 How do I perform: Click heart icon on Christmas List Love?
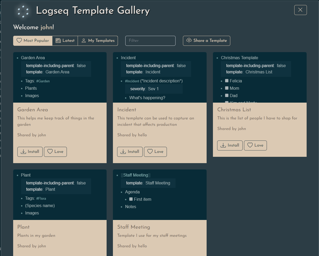tap(250, 145)
